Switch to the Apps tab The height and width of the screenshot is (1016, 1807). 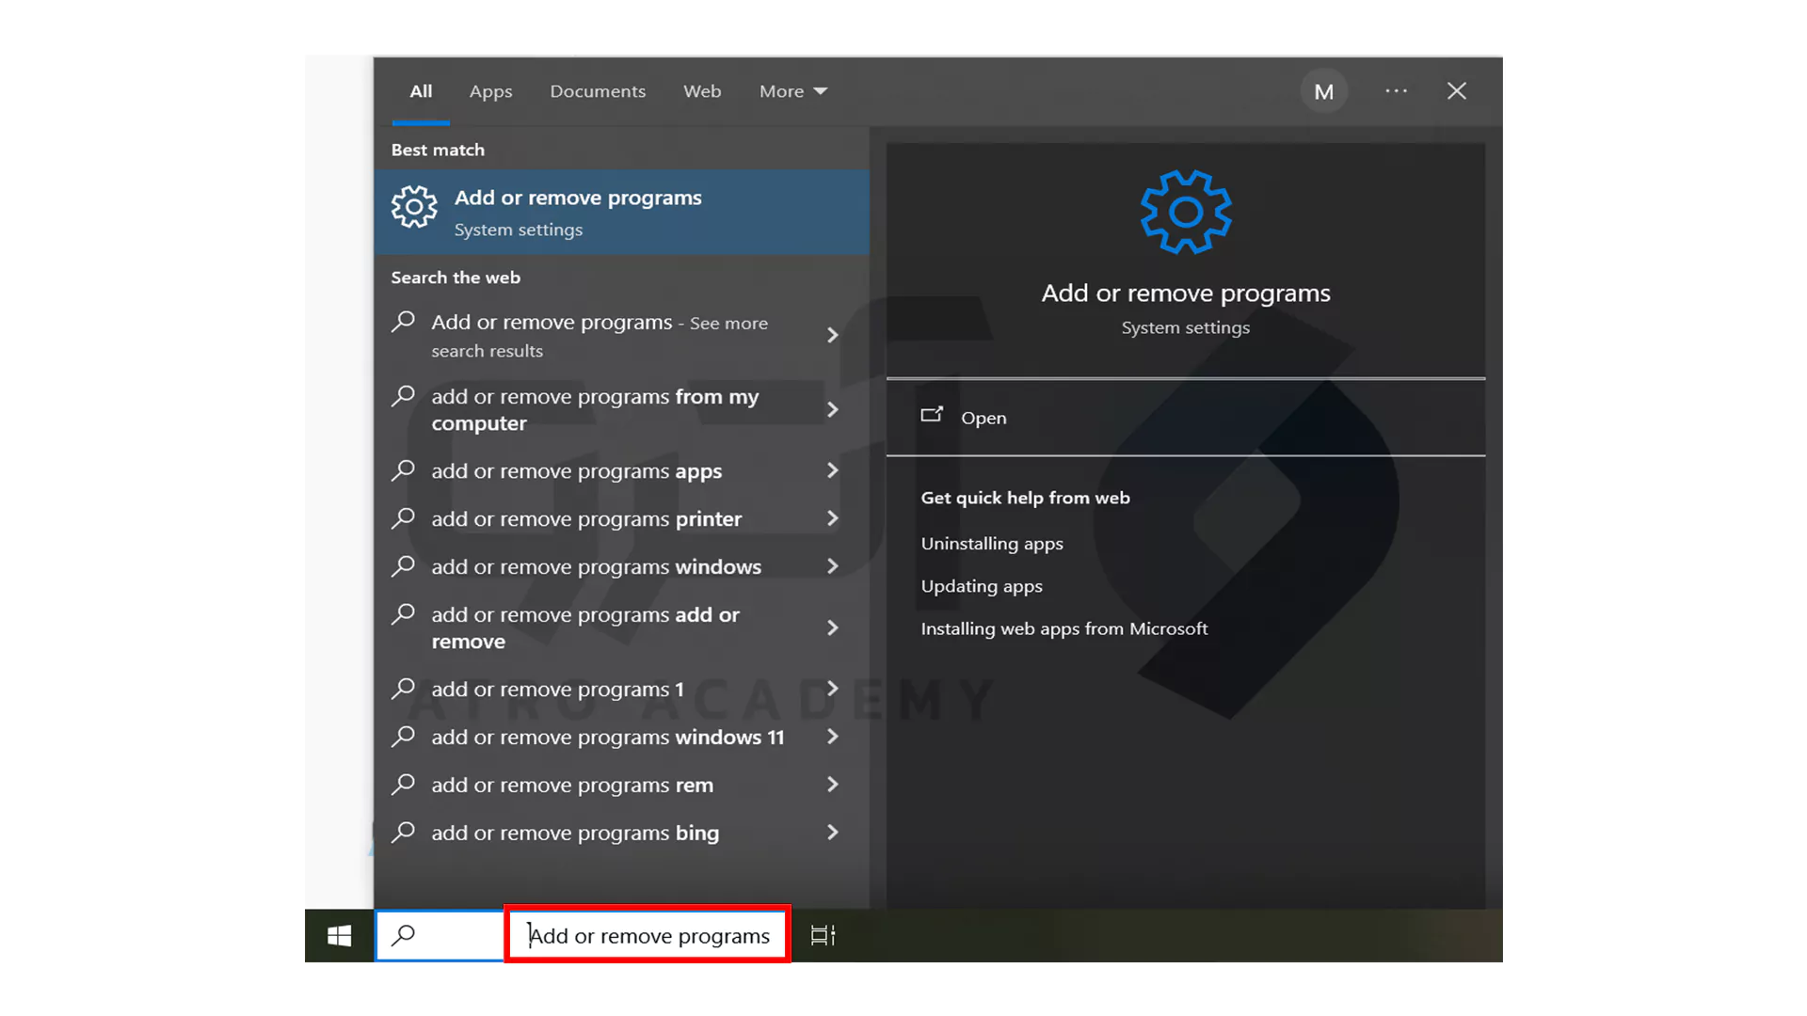(490, 91)
